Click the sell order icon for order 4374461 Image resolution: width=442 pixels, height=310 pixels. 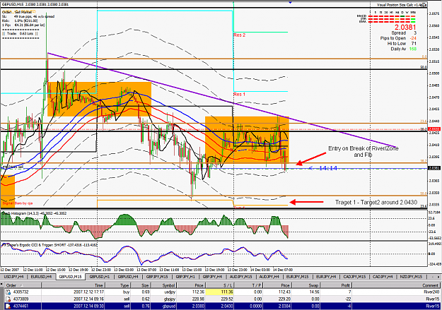[8, 306]
